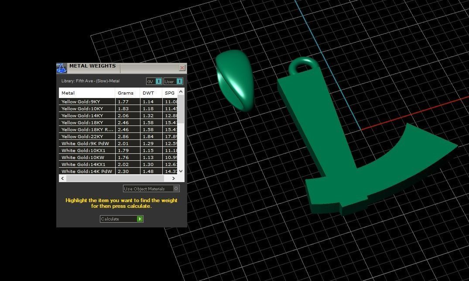Click the Calculate button

tap(121, 219)
